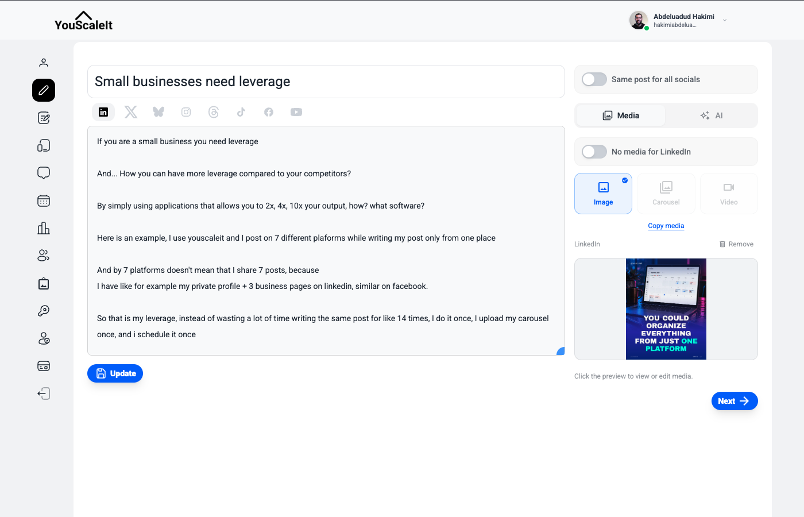Select the Bluesky butterfly platform icon

pos(159,112)
